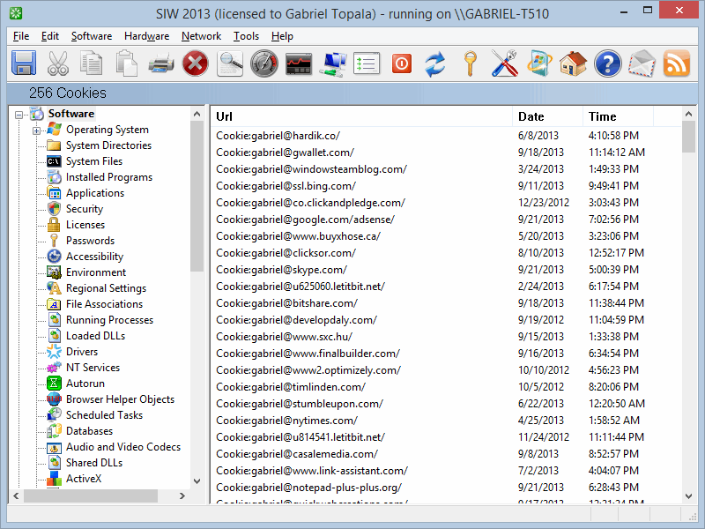Click the red X stop icon
This screenshot has width=705, height=529.
[x=195, y=63]
